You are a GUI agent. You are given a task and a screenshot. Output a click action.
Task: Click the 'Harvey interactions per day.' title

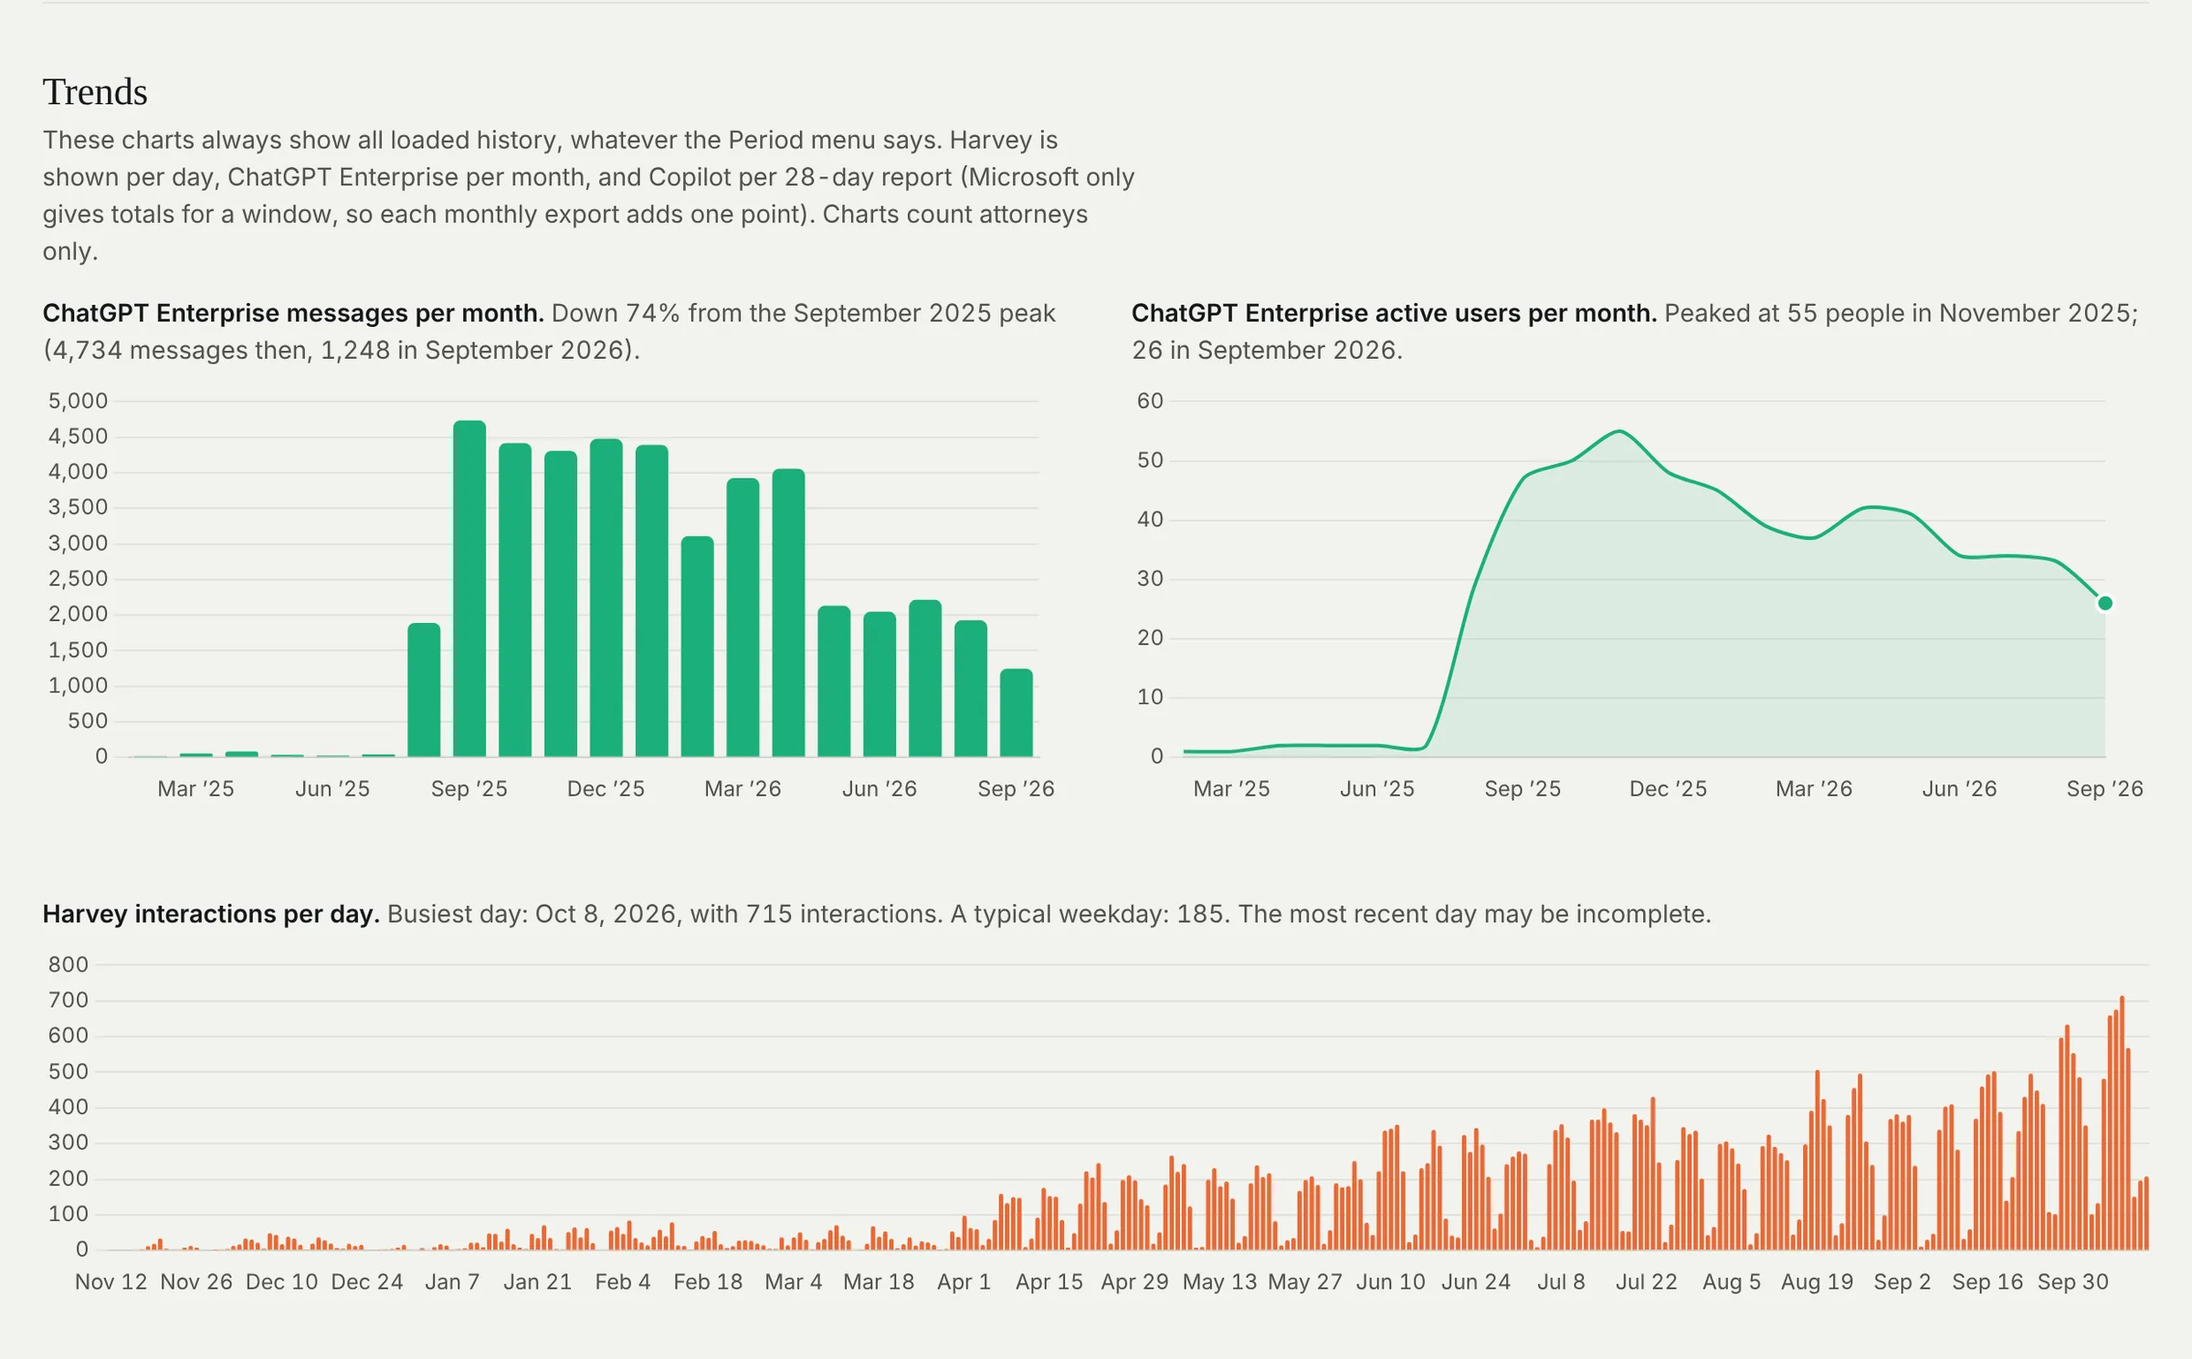(x=211, y=914)
